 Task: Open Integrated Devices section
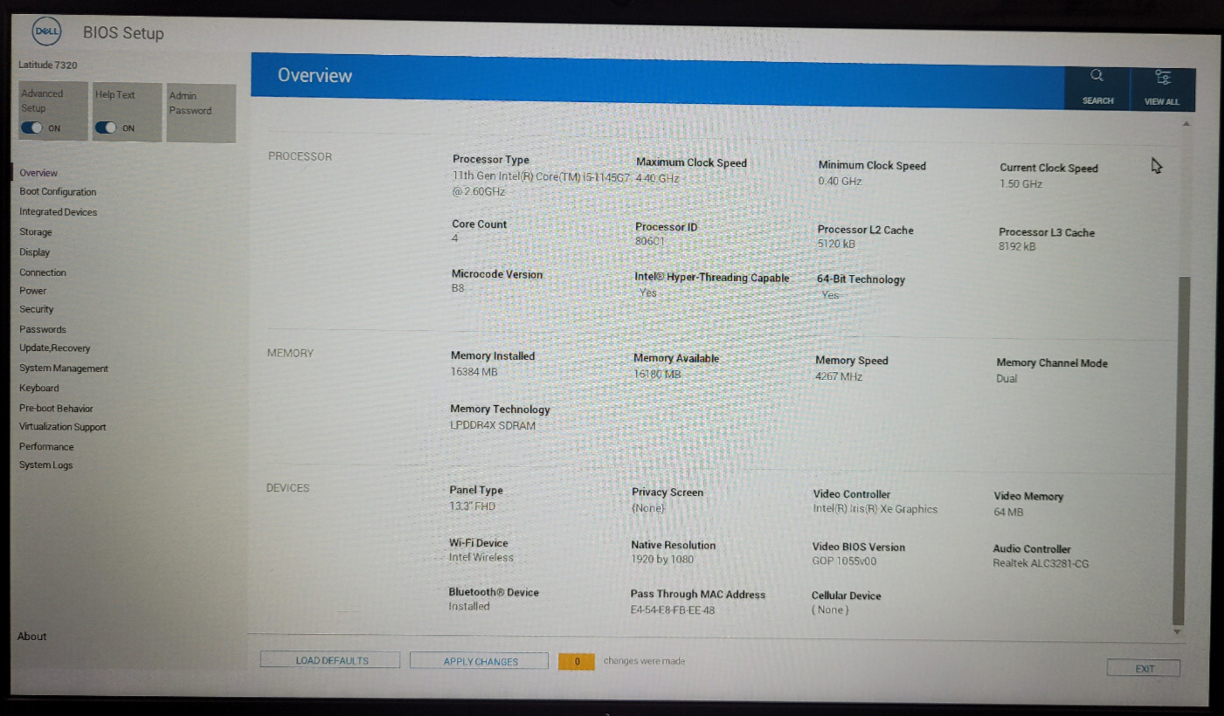click(59, 212)
